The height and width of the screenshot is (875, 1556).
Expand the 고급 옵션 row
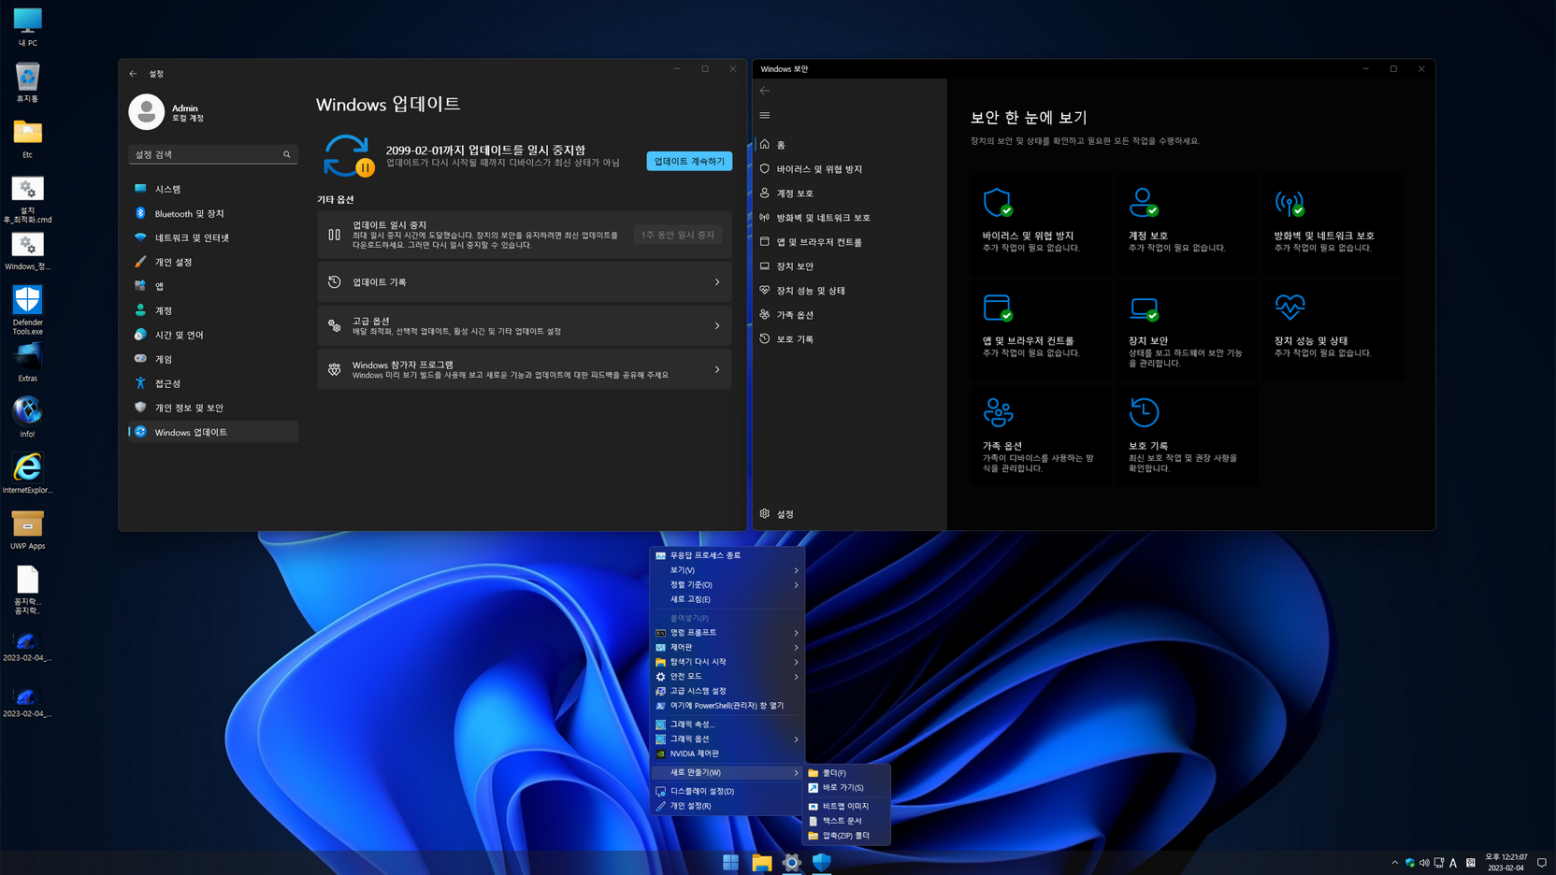click(x=524, y=325)
